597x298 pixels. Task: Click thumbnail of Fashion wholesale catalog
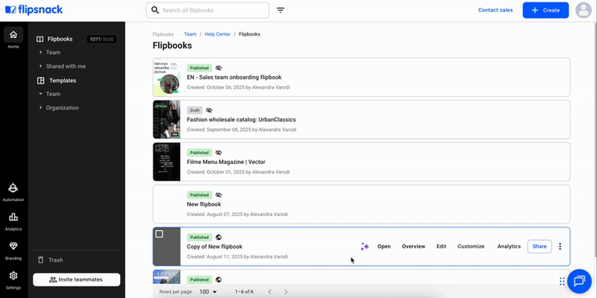pos(167,119)
